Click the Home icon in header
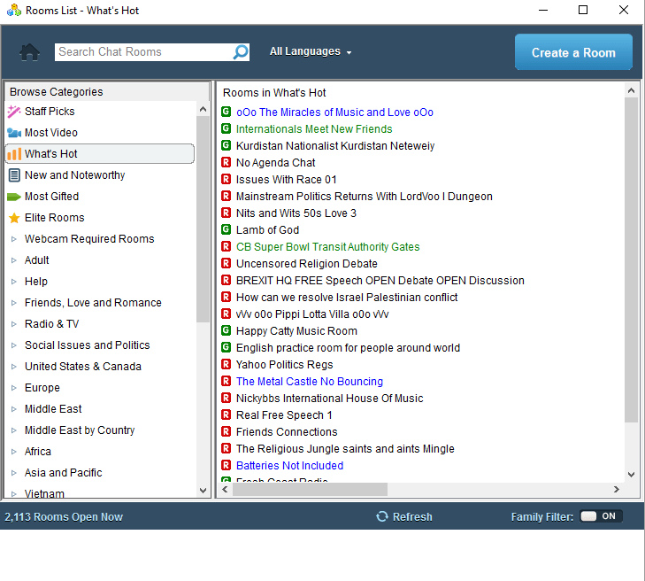The width and height of the screenshot is (645, 581). point(30,52)
